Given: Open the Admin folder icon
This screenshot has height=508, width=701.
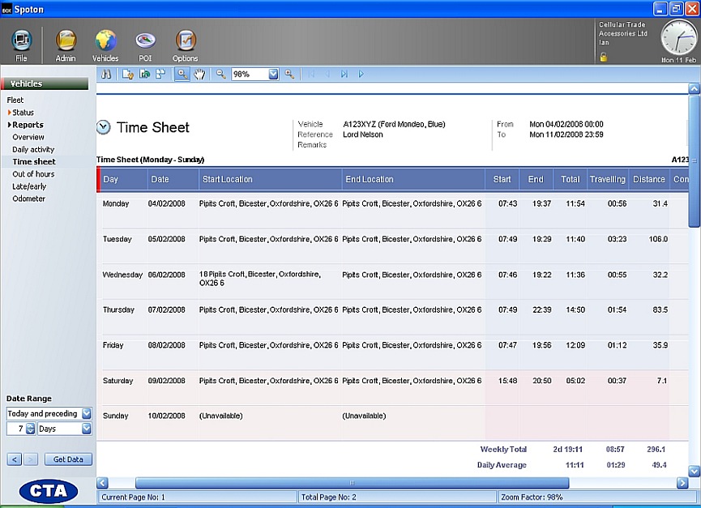Looking at the screenshot, I should pos(66,42).
